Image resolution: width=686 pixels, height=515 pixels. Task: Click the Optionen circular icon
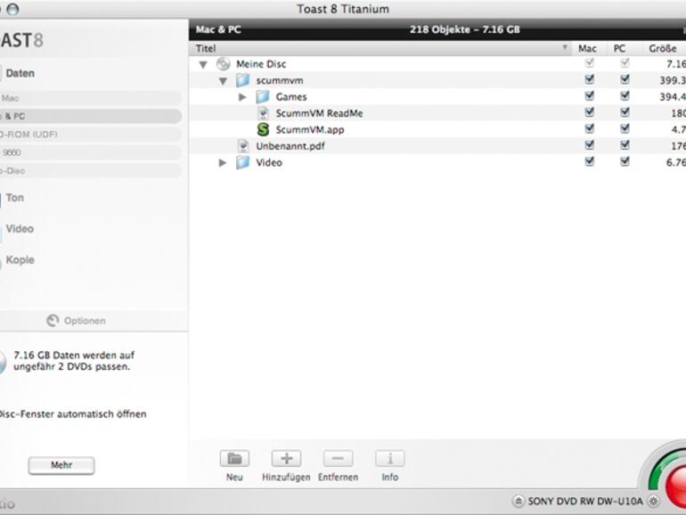coord(53,321)
